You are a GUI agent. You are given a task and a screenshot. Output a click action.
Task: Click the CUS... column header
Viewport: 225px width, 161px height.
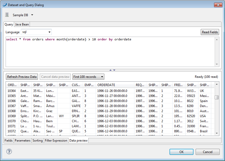click(x=76, y=85)
